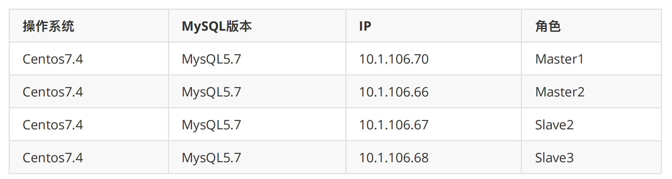The height and width of the screenshot is (179, 672).
Task: Click the Slave2 role cell
Action: pyautogui.click(x=554, y=125)
